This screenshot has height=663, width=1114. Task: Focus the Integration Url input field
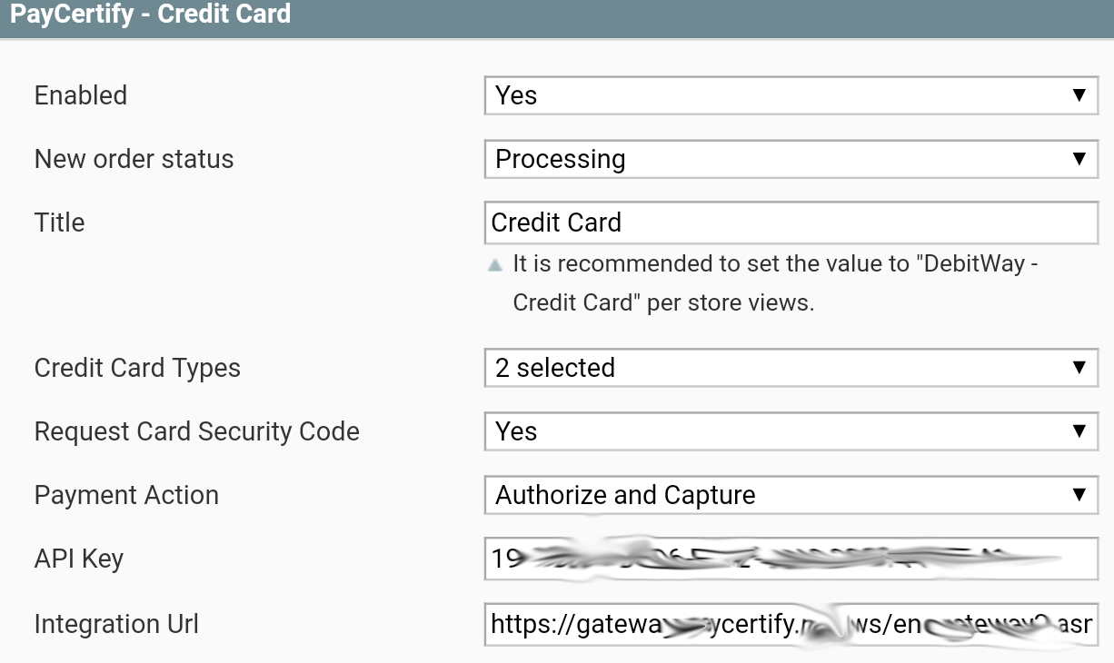791,624
